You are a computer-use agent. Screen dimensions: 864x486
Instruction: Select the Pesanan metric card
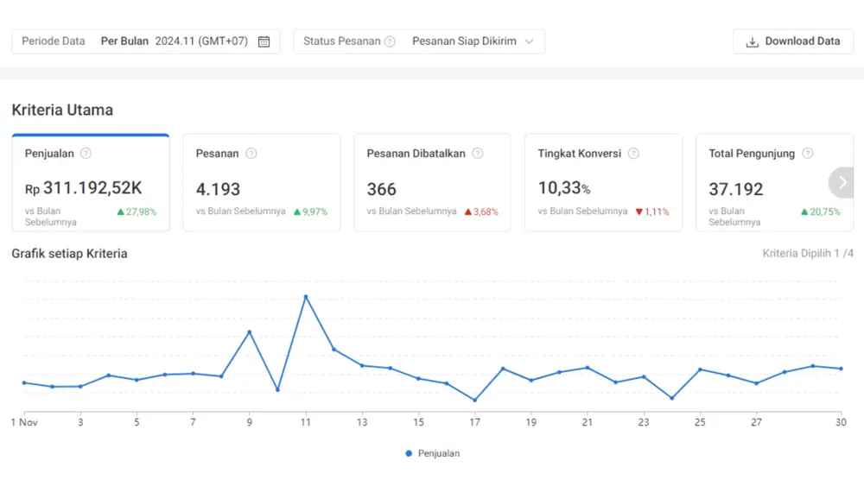click(x=261, y=183)
